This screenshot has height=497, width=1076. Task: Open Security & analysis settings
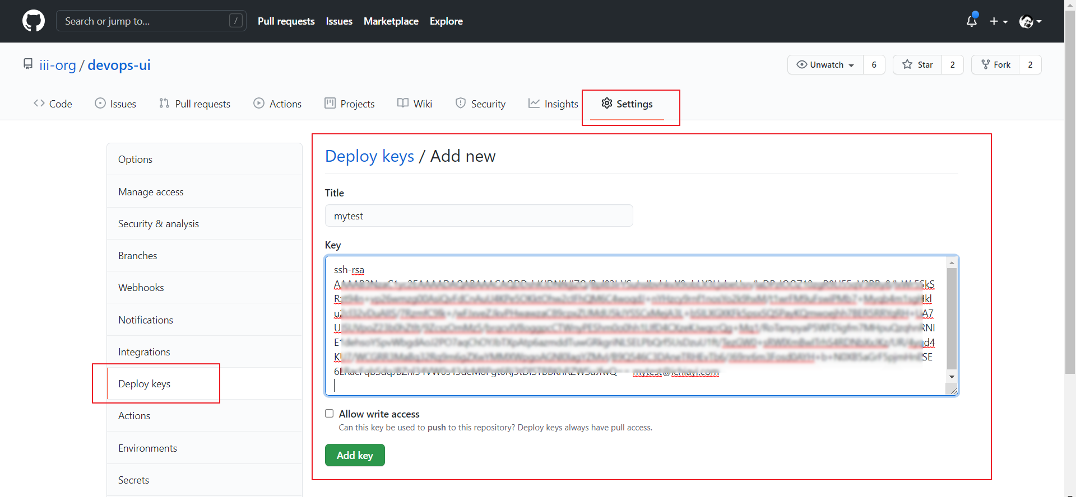pos(205,223)
